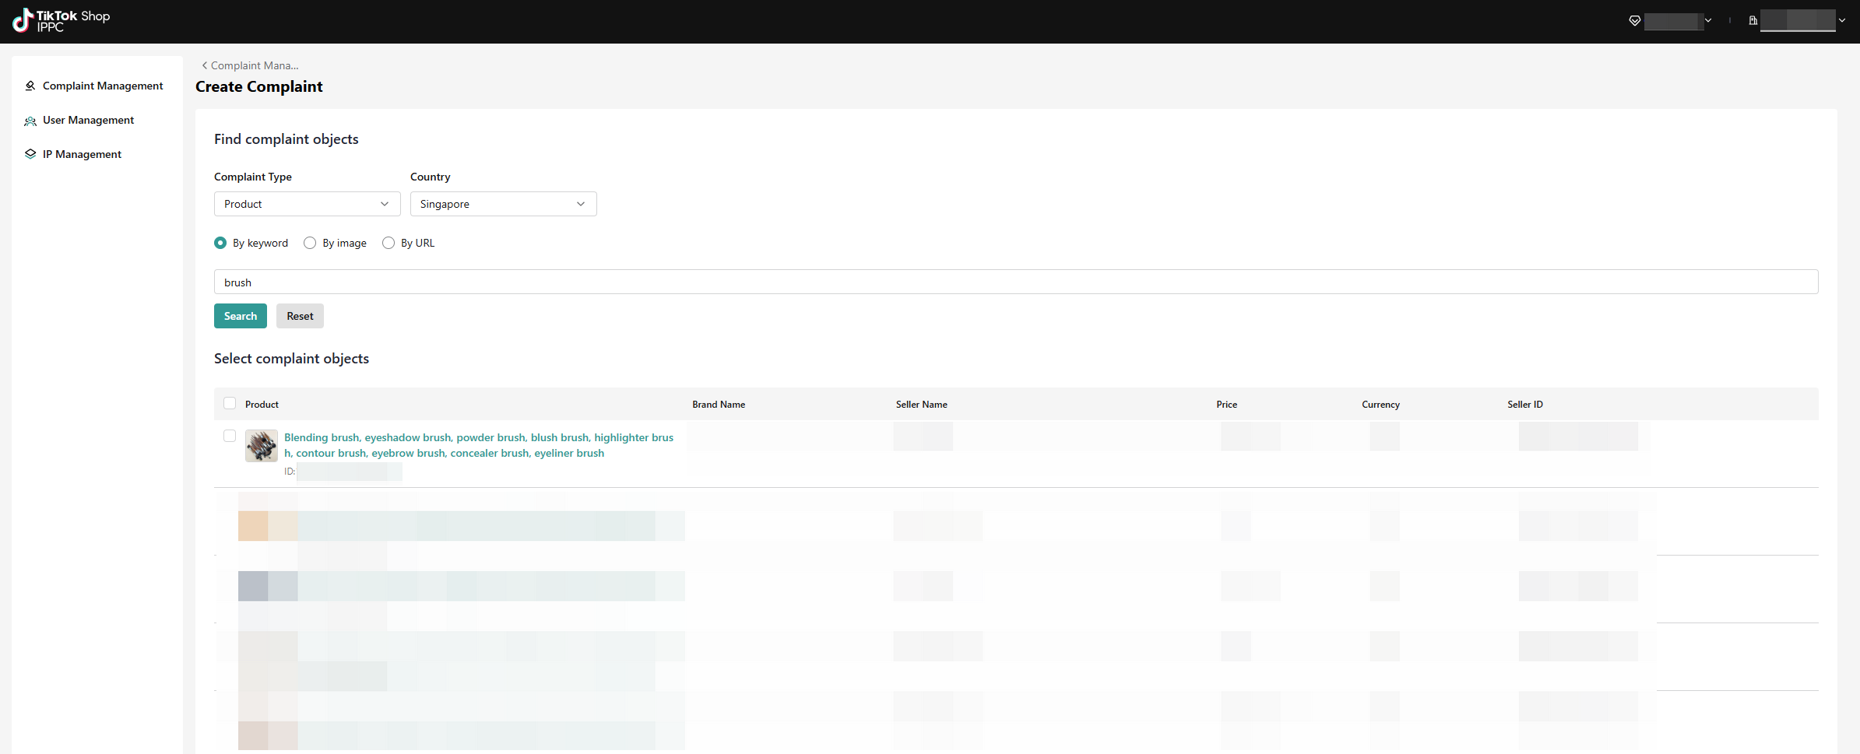
Task: Open the Complaint Type dropdown showing Product
Action: coord(308,204)
